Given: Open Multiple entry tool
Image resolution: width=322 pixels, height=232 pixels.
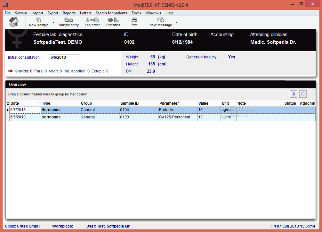Looking at the screenshot, I should coord(68,22).
